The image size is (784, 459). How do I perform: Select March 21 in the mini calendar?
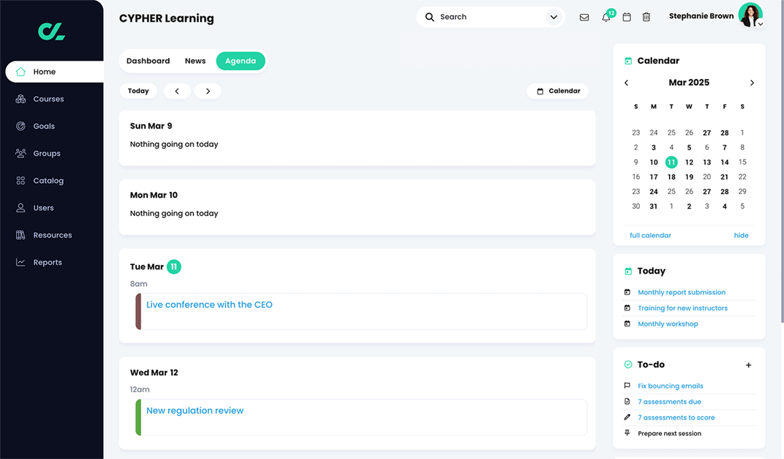pyautogui.click(x=725, y=176)
